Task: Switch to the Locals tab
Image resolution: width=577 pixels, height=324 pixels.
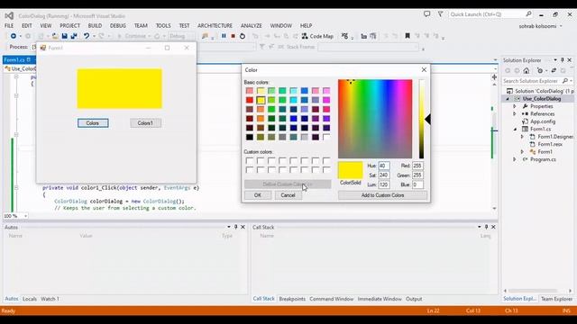Action: tap(30, 299)
